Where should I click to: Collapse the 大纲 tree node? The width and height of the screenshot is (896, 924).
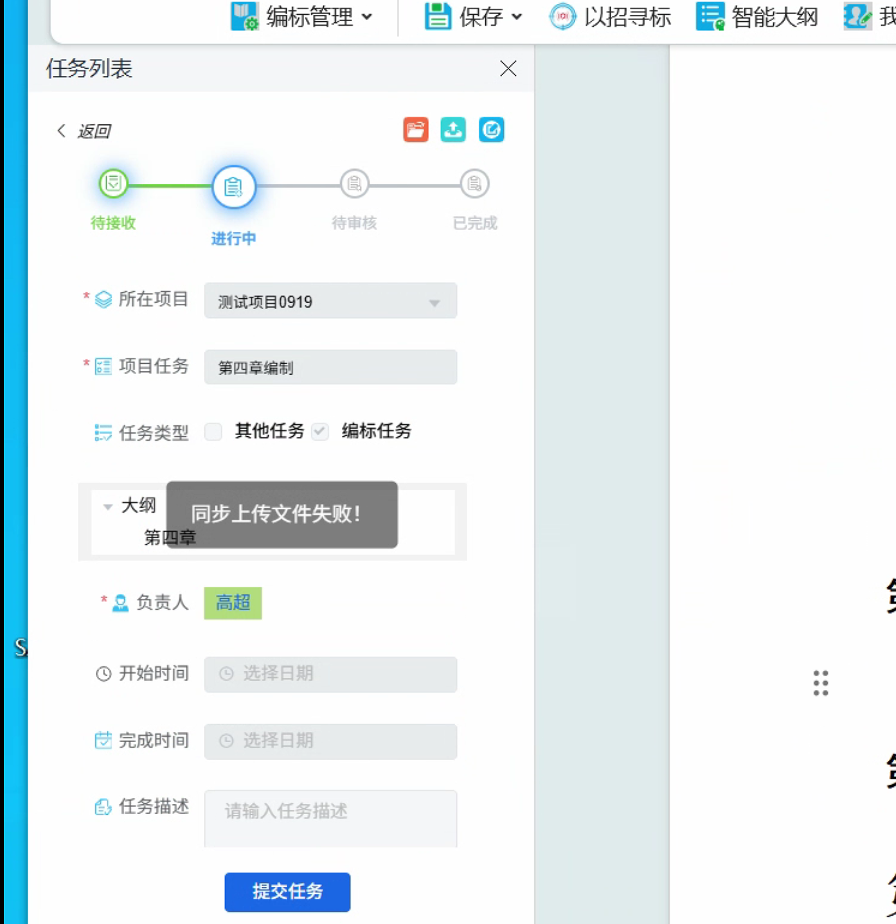pyautogui.click(x=108, y=507)
